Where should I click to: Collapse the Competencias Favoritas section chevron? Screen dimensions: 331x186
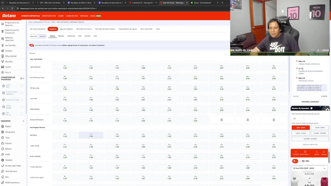coord(23,78)
